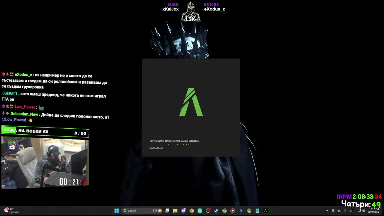Open File Explorer from the taskbar
The height and width of the screenshot is (216, 384).
click(x=175, y=211)
